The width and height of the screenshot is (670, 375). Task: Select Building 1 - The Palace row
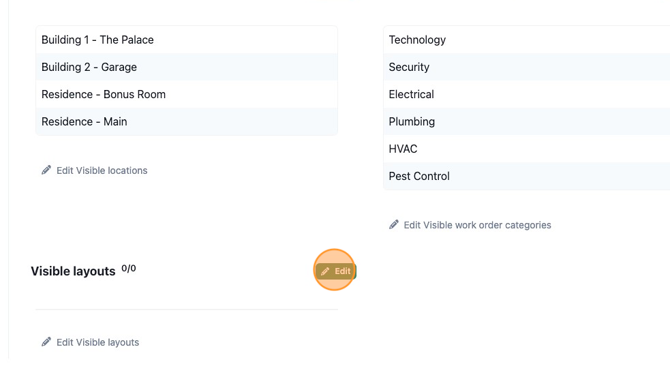point(187,40)
